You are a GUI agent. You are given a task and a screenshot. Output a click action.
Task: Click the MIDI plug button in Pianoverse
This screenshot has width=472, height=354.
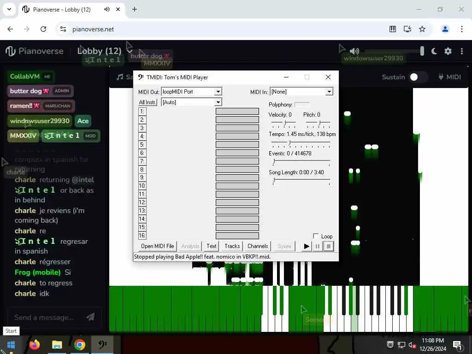click(x=449, y=77)
